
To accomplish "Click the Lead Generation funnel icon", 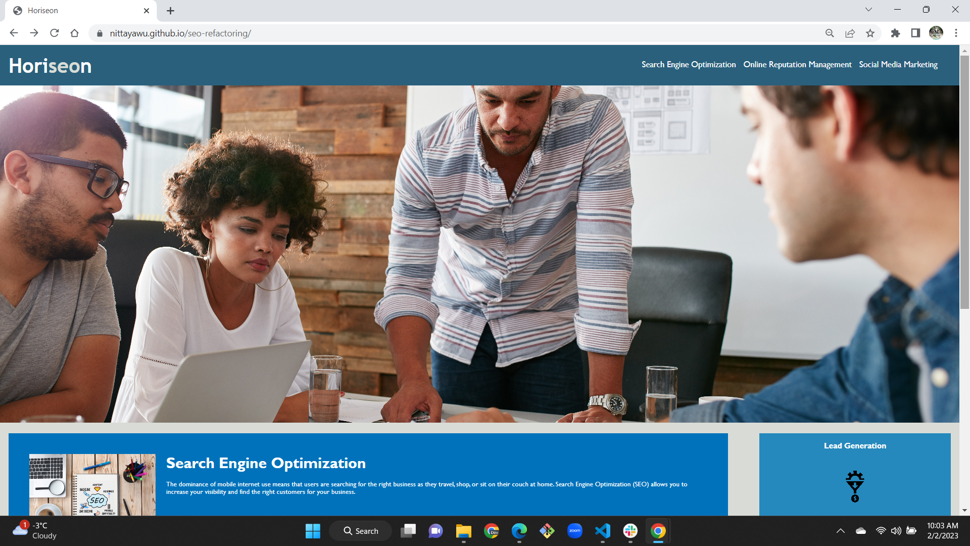I will point(855,486).
